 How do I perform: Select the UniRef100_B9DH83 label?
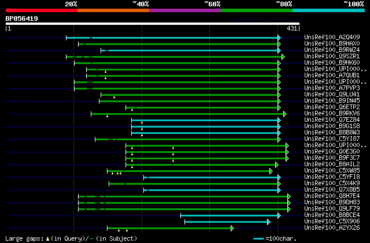[332, 202]
